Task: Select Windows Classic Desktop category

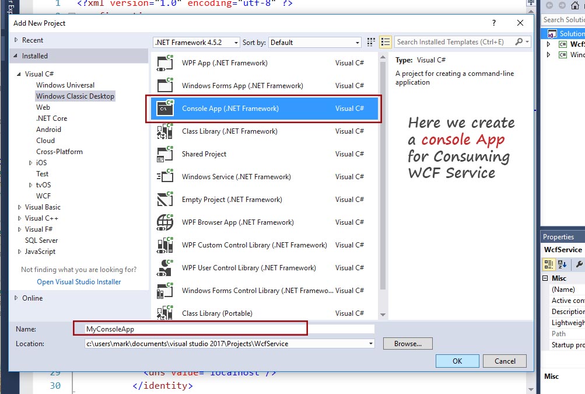Action: pos(75,96)
